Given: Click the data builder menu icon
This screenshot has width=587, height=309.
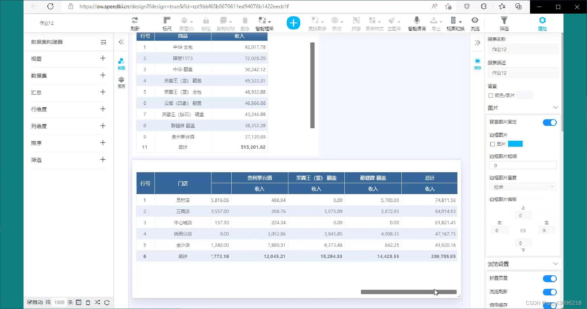Looking at the screenshot, I should coord(103,42).
